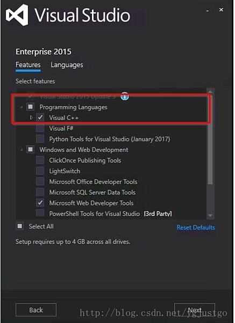Expand the Visual C++ tree node arrow
The height and width of the screenshot is (323, 235).
[31, 117]
